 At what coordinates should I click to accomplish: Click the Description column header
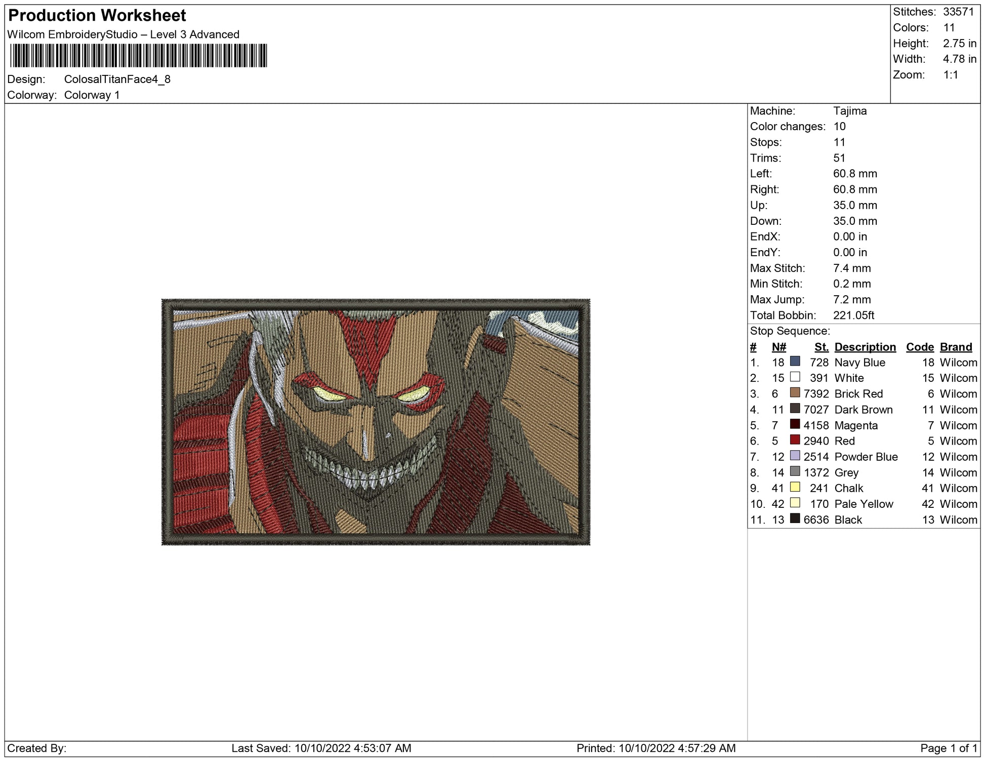point(865,347)
